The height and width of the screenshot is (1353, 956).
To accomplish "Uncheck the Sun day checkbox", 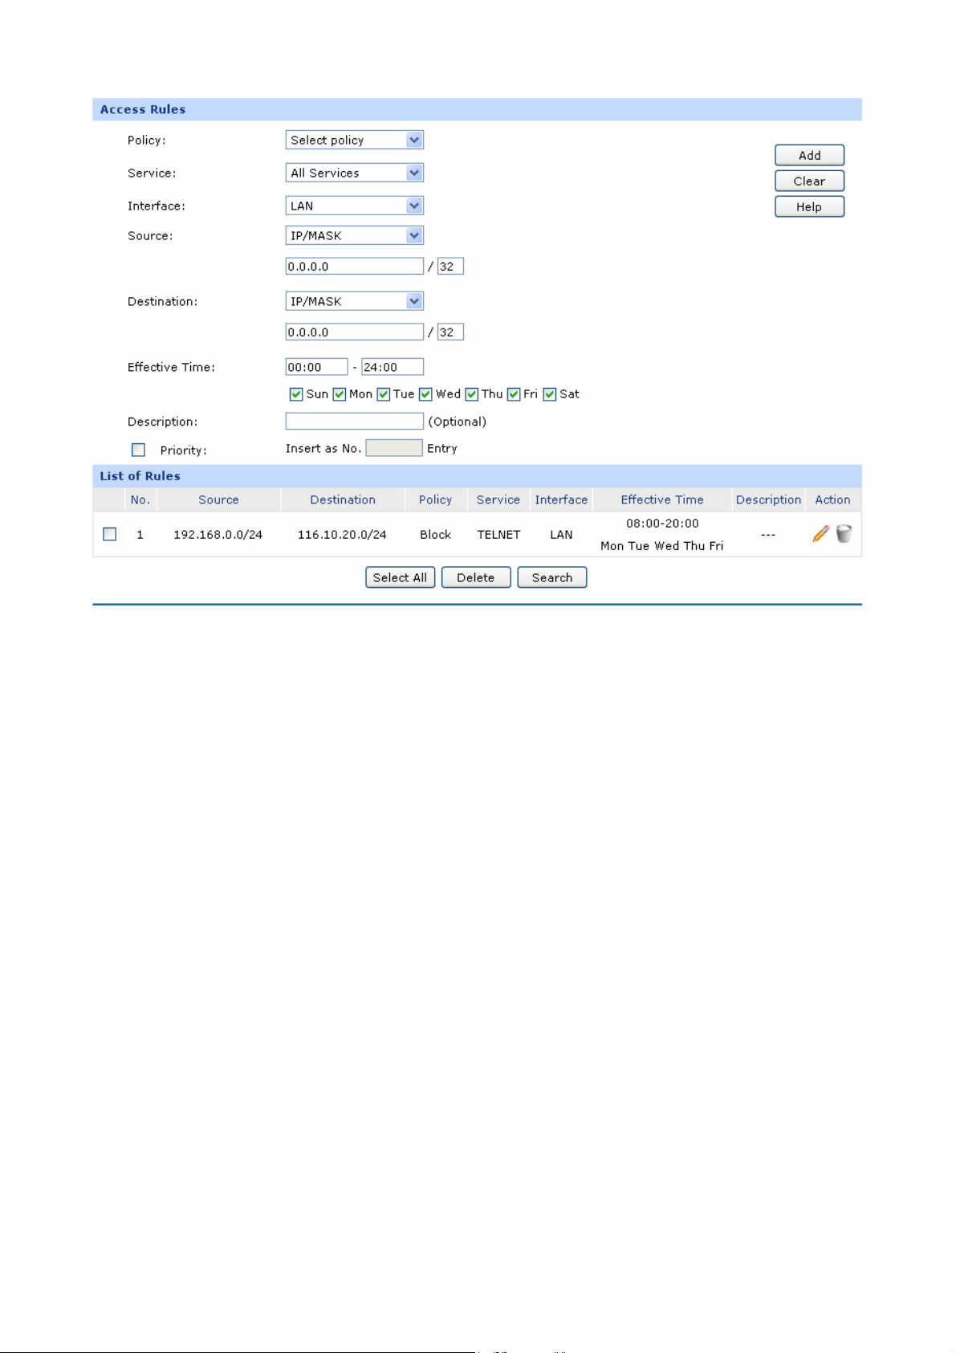I will pos(296,394).
